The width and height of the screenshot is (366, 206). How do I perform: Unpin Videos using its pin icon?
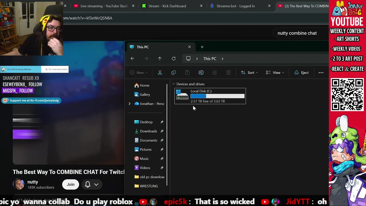click(x=162, y=168)
